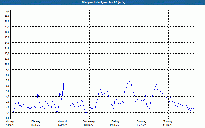Click the 'm/s' unit label

(8, 12)
